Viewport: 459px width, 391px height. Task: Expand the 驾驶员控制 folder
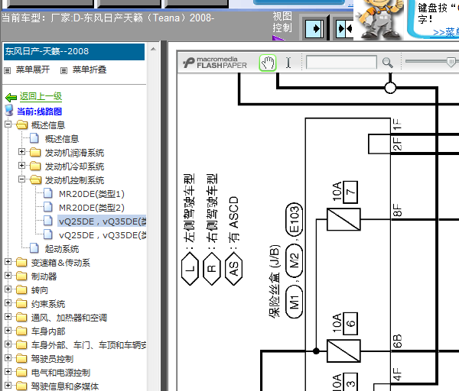click(8, 357)
